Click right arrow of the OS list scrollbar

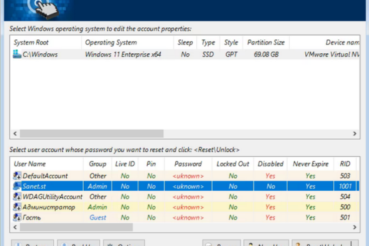click(x=354, y=134)
